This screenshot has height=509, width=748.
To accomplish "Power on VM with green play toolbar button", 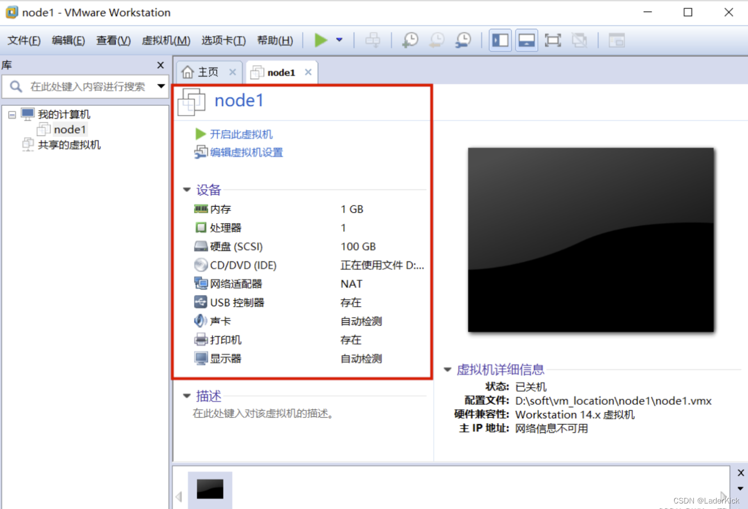I will coord(320,40).
